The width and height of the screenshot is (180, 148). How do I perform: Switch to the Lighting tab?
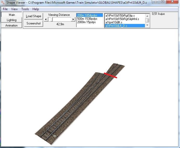pyautogui.click(x=11, y=20)
